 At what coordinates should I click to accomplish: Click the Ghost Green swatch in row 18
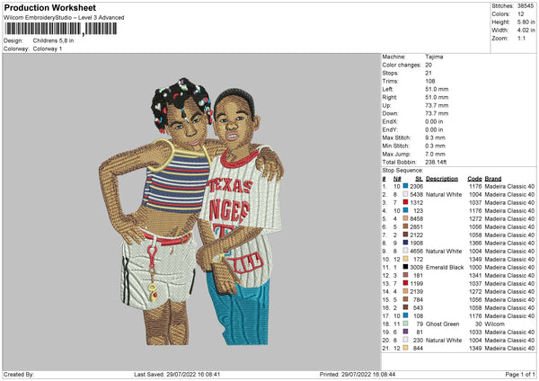[x=406, y=323]
